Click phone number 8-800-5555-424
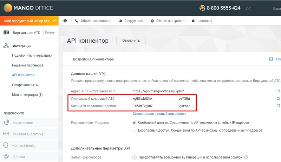The width and height of the screenshot is (281, 162). coord(223,8)
